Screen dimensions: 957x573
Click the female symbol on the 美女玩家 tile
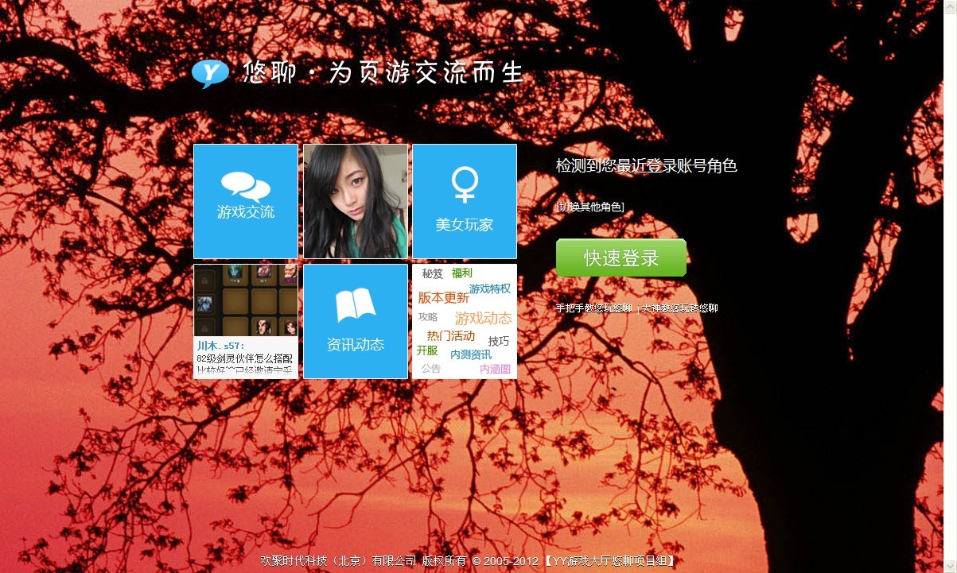pyautogui.click(x=464, y=183)
